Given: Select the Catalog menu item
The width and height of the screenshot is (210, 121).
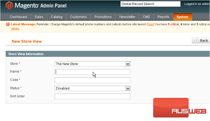Looking at the screenshot, I should coord(57,17).
